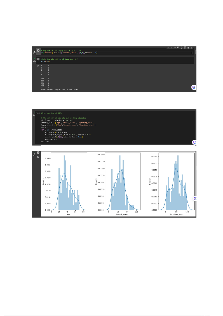Open more cell actions three-dot menu
The image size is (223, 316).
click(x=191, y=48)
